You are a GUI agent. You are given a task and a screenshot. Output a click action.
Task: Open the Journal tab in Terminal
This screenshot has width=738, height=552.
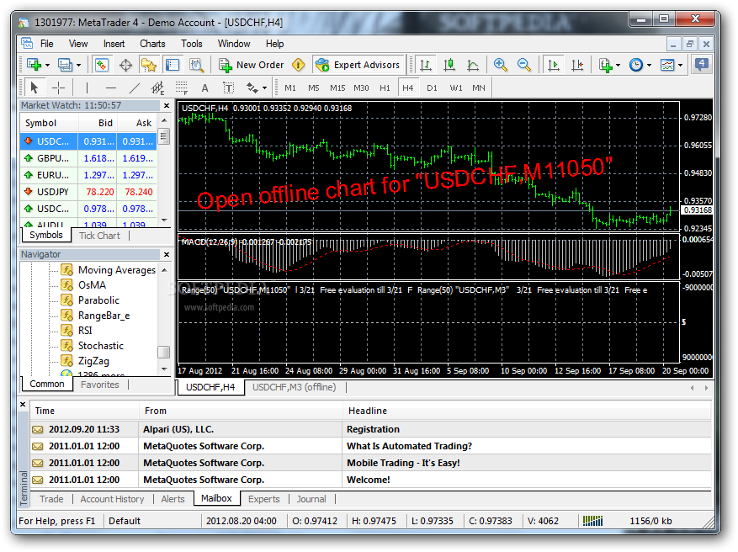coord(311,499)
